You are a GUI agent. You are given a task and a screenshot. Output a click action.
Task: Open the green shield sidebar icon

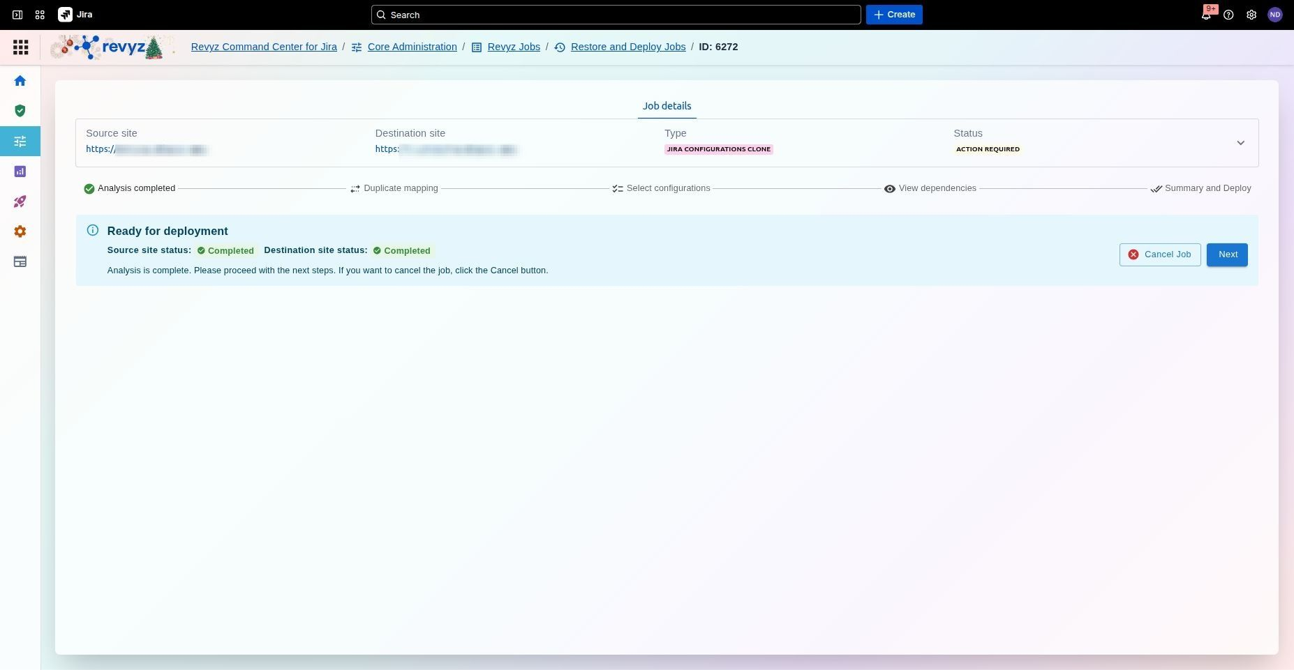point(20,111)
